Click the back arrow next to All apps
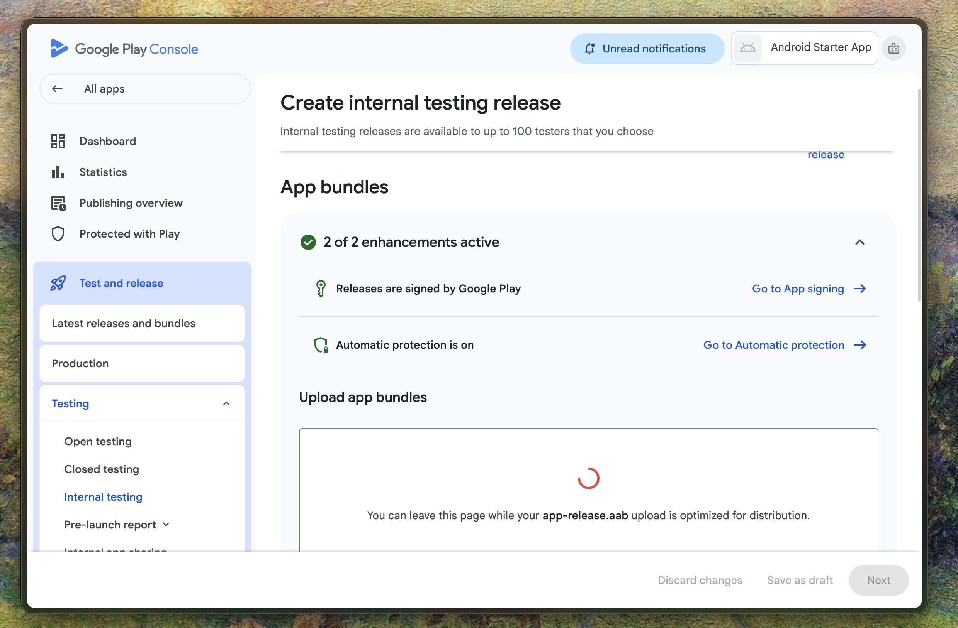 point(57,89)
